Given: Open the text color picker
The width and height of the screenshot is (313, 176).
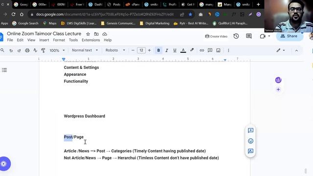Looking at the screenshot, I should 183,50.
